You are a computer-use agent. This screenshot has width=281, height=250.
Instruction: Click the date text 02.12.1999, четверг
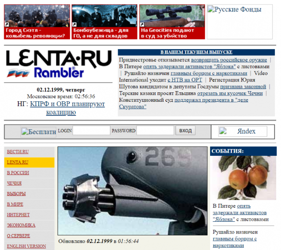(x=61, y=89)
